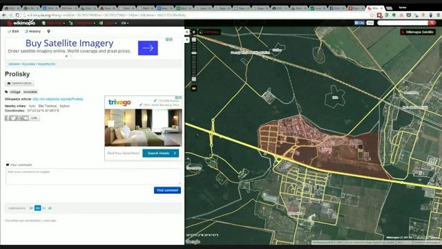Open the Categories dropdown menu
The image size is (442, 249).
tap(82, 23)
